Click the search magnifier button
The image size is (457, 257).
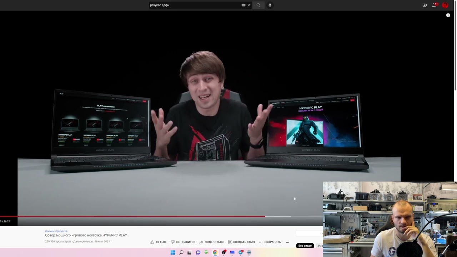tap(258, 5)
